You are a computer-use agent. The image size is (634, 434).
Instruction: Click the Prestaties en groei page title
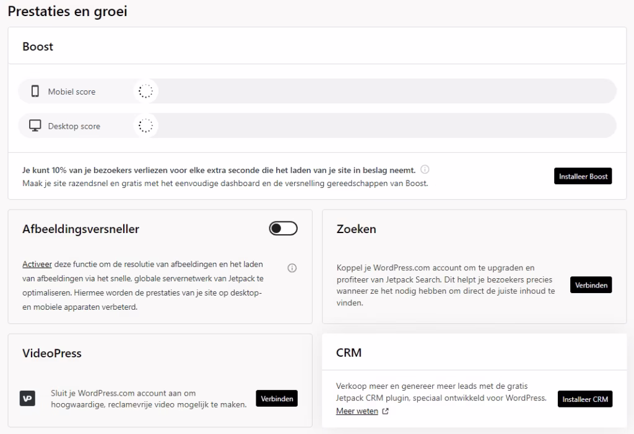tap(67, 11)
